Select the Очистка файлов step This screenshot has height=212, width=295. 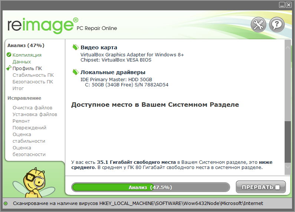(x=32, y=108)
